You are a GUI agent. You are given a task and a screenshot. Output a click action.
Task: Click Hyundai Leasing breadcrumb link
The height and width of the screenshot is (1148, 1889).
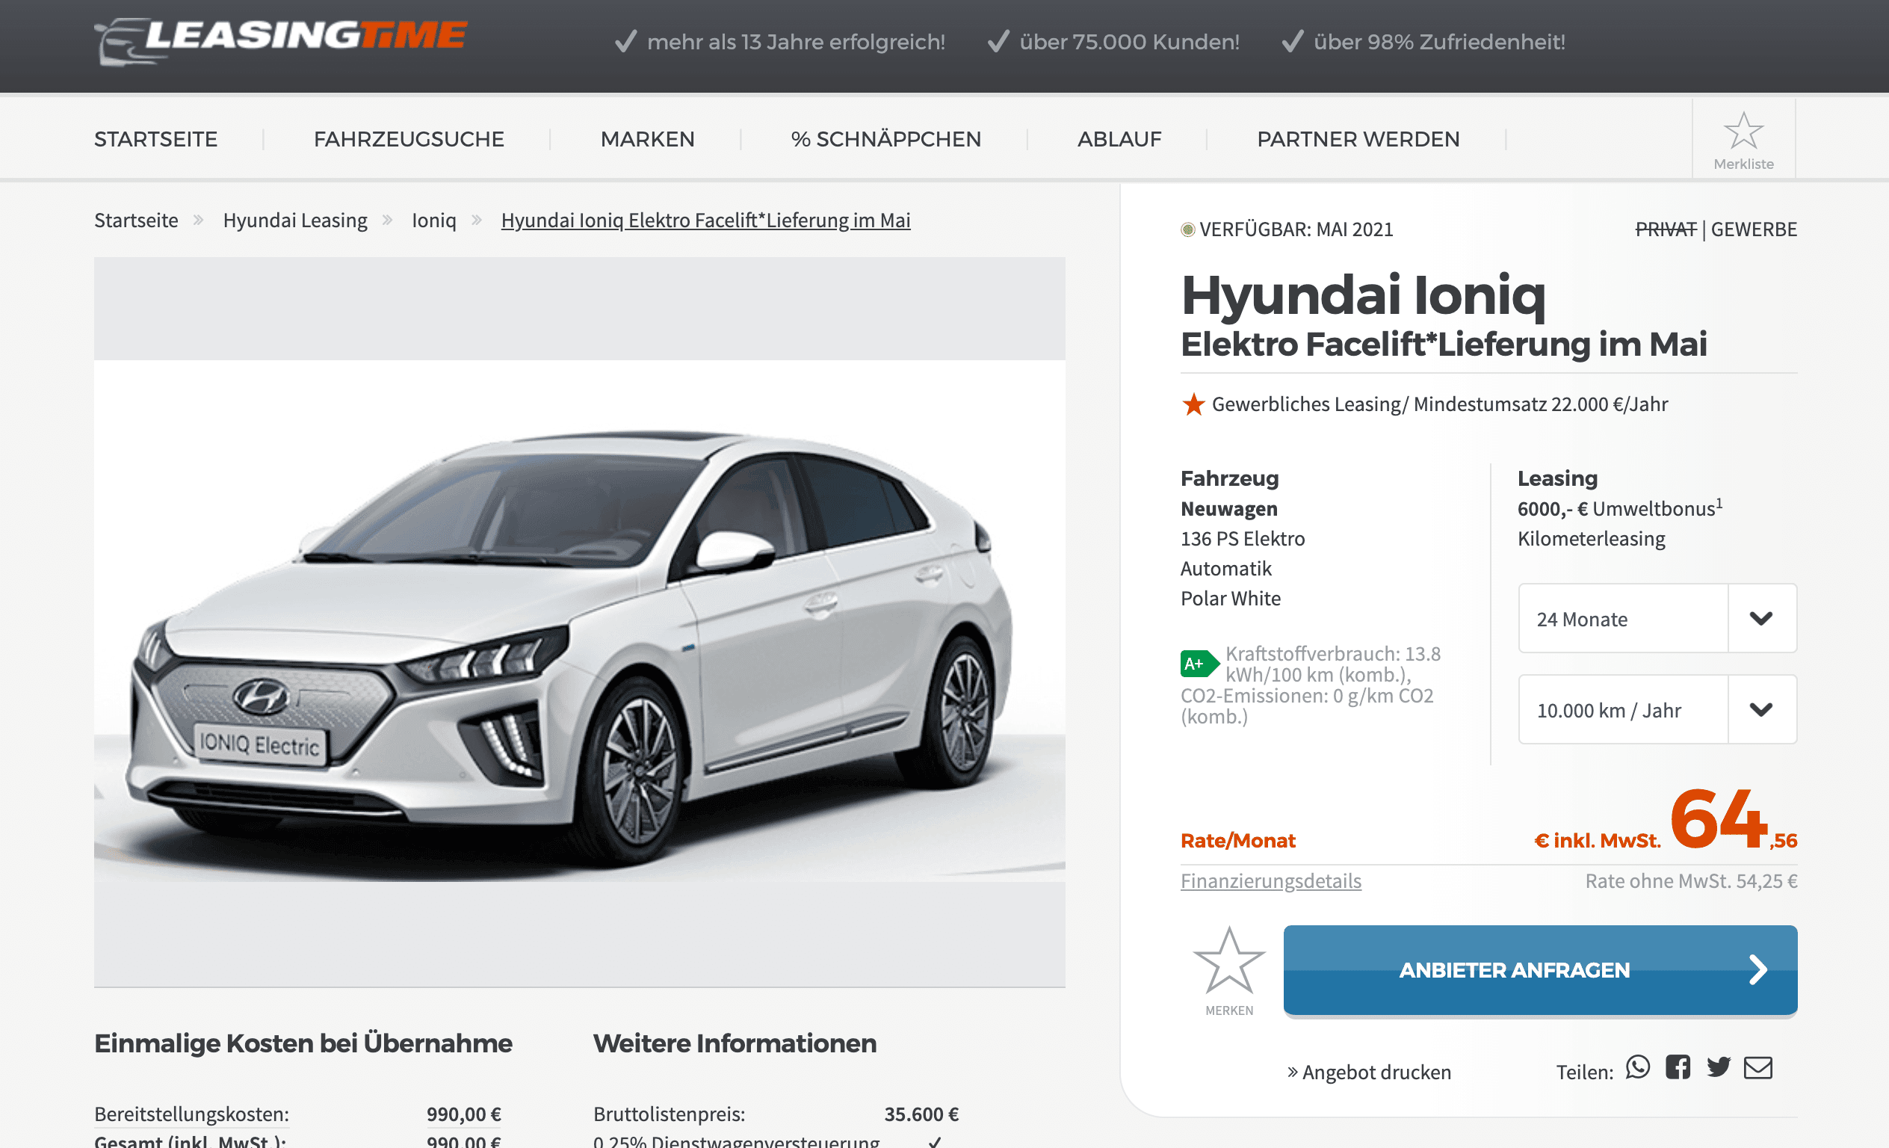tap(295, 221)
